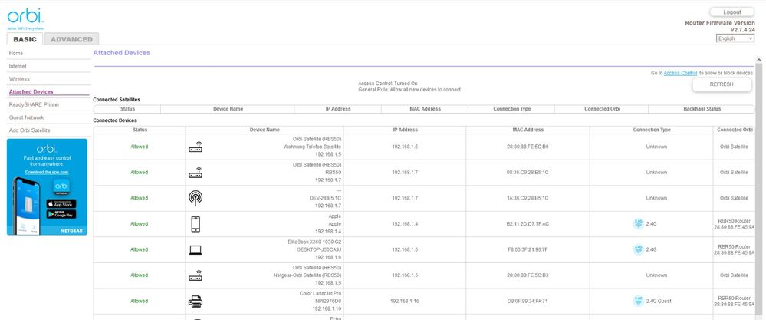Click the Download the app now link

point(47,172)
